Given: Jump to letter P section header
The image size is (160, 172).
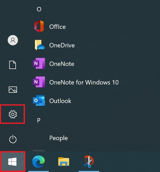Looking at the screenshot, I should 39,121.
